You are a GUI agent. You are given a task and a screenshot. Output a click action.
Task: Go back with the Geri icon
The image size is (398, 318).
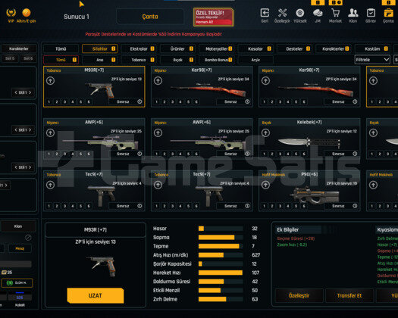point(265,13)
